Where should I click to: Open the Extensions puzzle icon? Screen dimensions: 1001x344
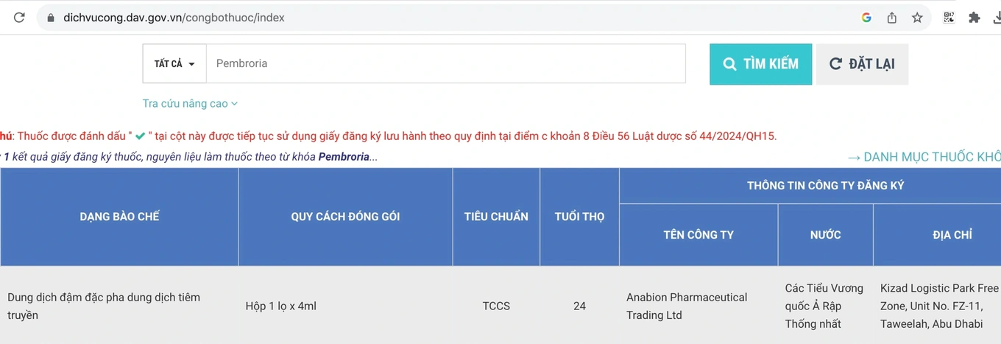click(x=975, y=18)
